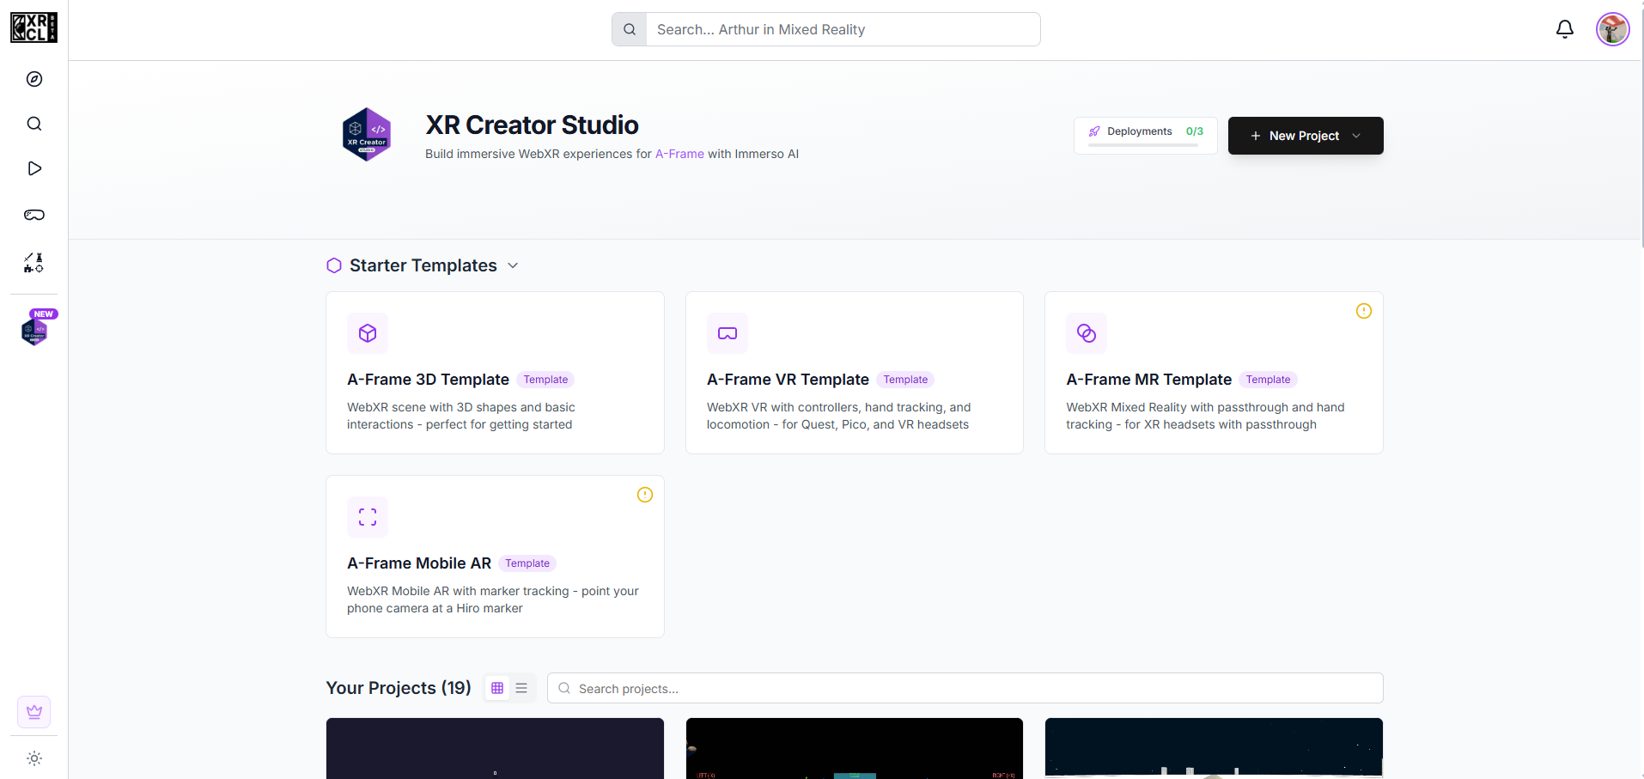Click the search magnifier in top bar
Image resolution: width=1644 pixels, height=779 pixels.
click(x=630, y=29)
